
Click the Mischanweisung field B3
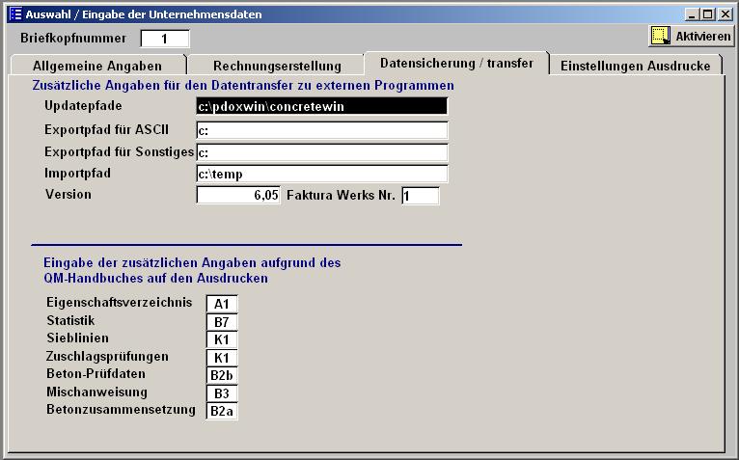222,393
